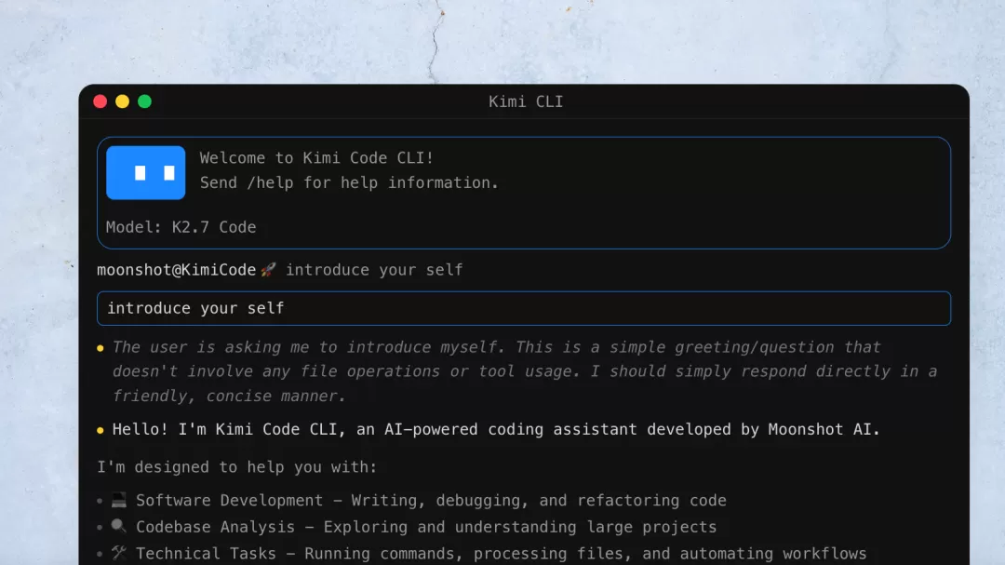Viewport: 1005px width, 565px height.
Task: Click the 'Welcome to Kimi Code CLI!' text
Action: tap(316, 157)
